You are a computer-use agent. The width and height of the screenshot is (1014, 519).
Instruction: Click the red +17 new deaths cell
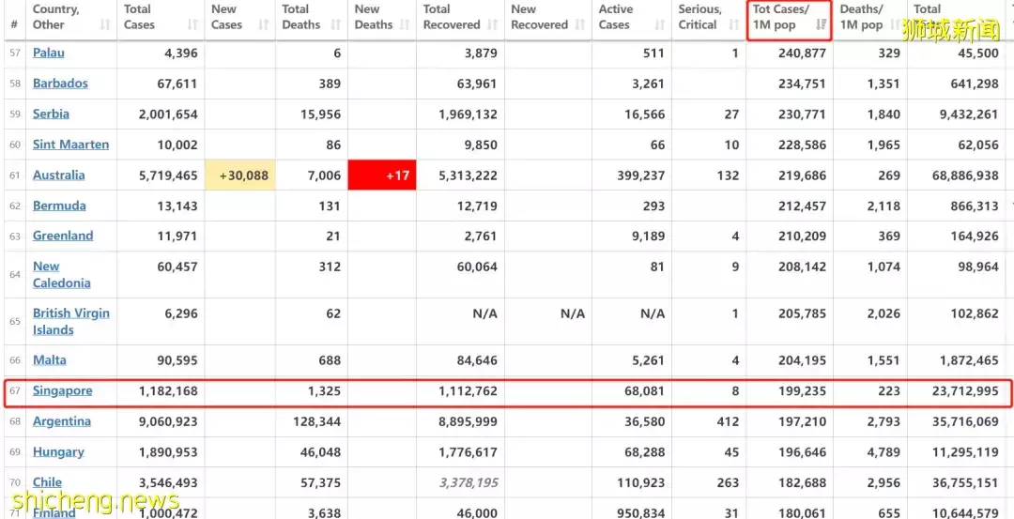(x=381, y=176)
